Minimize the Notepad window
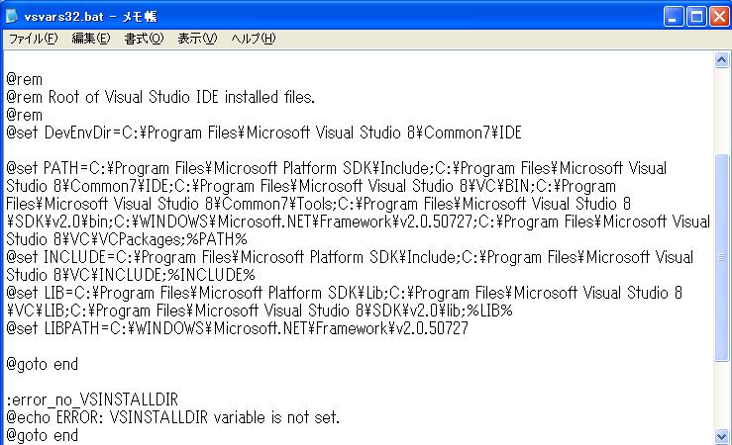This screenshot has height=445, width=732. point(674,17)
